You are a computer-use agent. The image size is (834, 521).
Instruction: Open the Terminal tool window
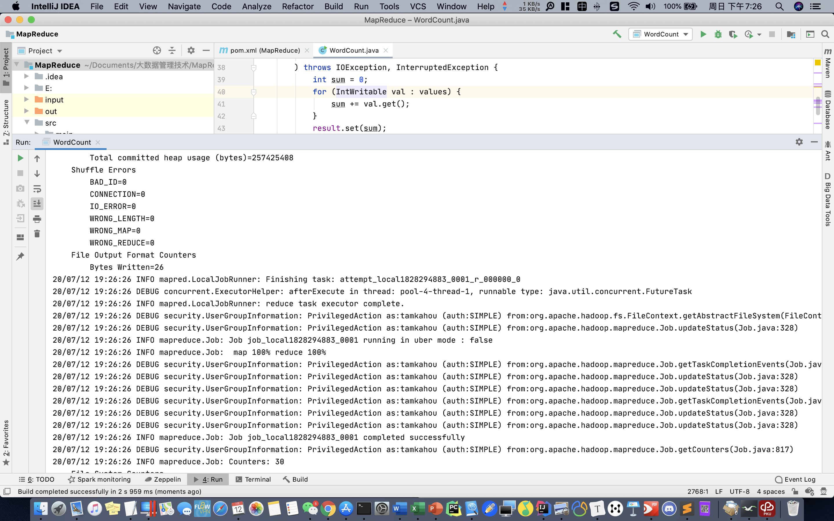pos(253,479)
